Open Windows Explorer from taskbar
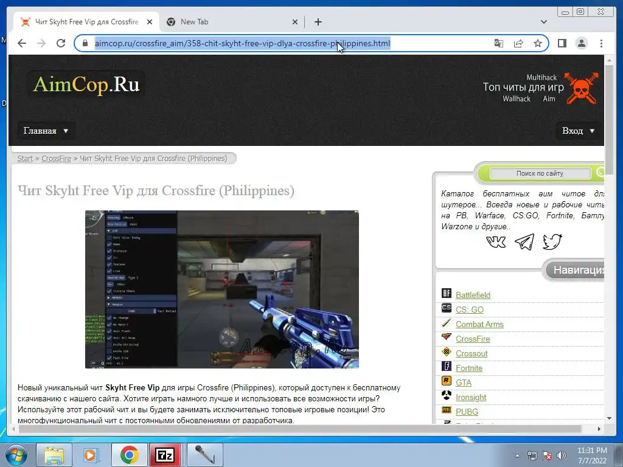Image resolution: width=623 pixels, height=467 pixels. (54, 455)
